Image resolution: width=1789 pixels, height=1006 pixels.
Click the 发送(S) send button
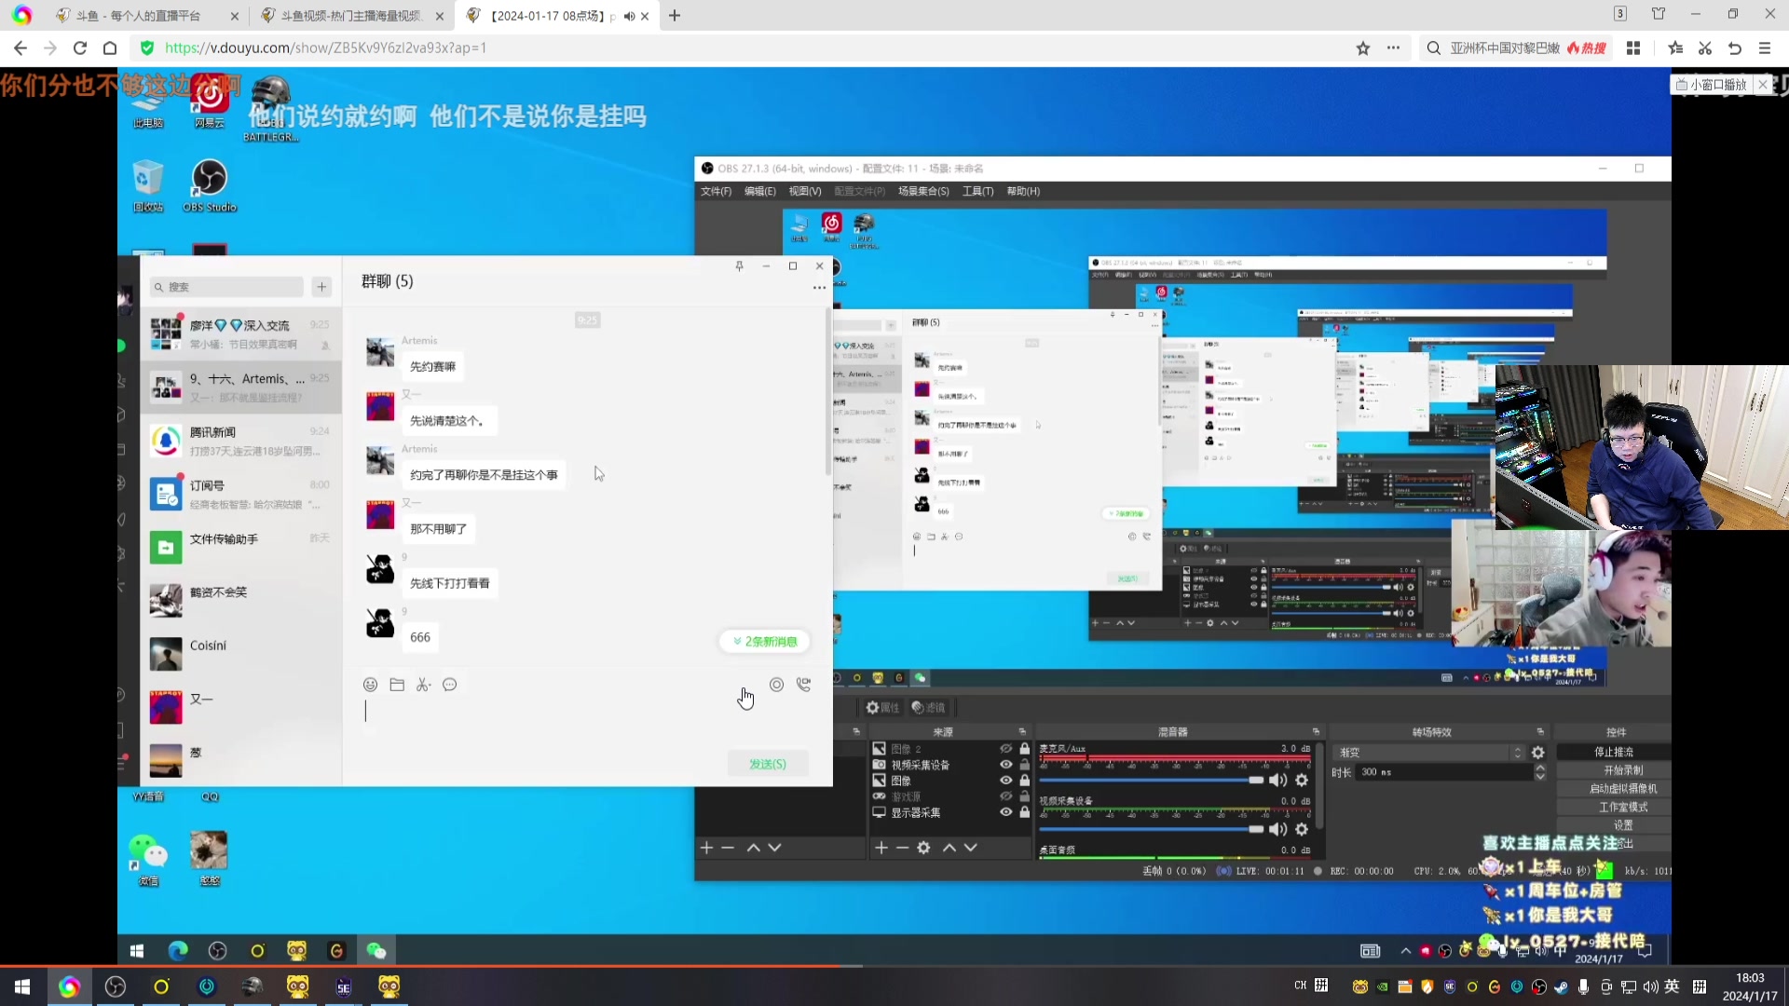tap(767, 764)
